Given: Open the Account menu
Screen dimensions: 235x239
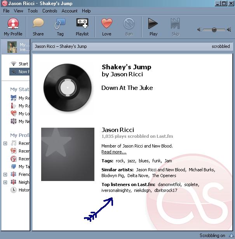Looking at the screenshot, I should [70, 11].
